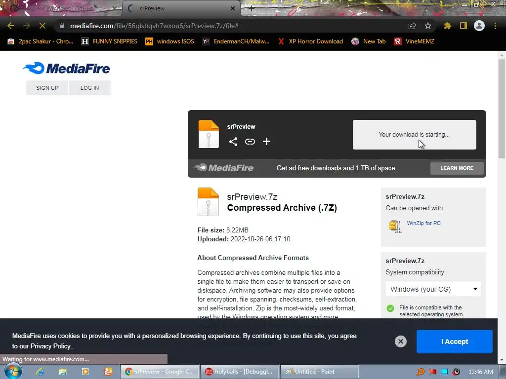Click the 12:46 AM taskbar clock

click(x=480, y=372)
